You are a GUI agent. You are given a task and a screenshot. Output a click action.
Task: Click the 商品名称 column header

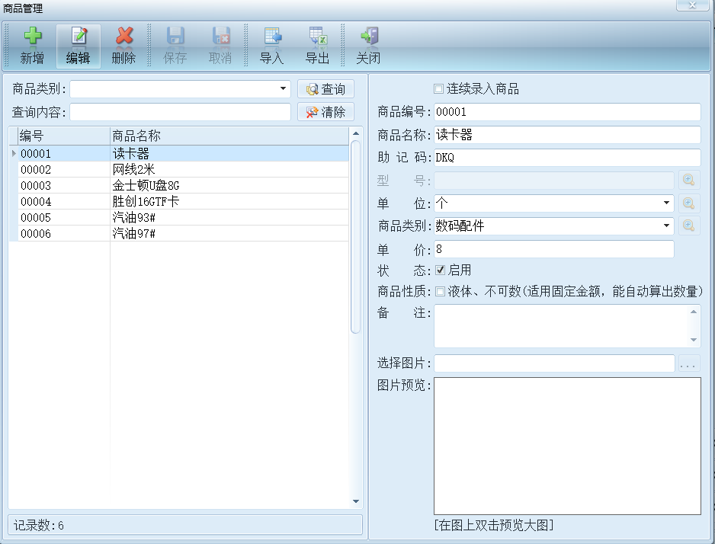[x=229, y=136]
